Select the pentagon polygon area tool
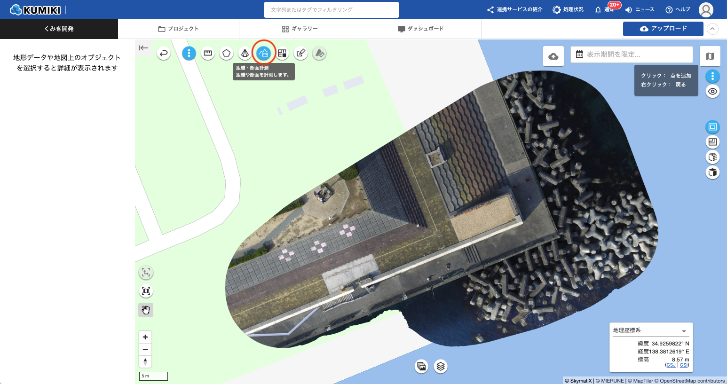This screenshot has height=384, width=727. pos(227,53)
